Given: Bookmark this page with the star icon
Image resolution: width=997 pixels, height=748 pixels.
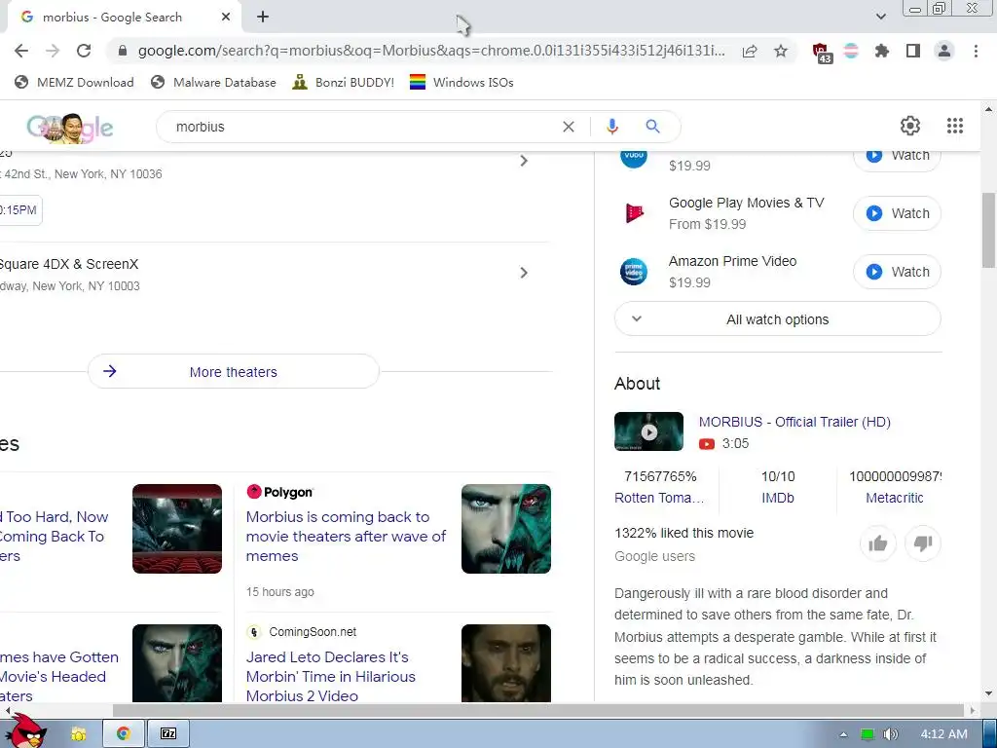Looking at the screenshot, I should coord(781,51).
